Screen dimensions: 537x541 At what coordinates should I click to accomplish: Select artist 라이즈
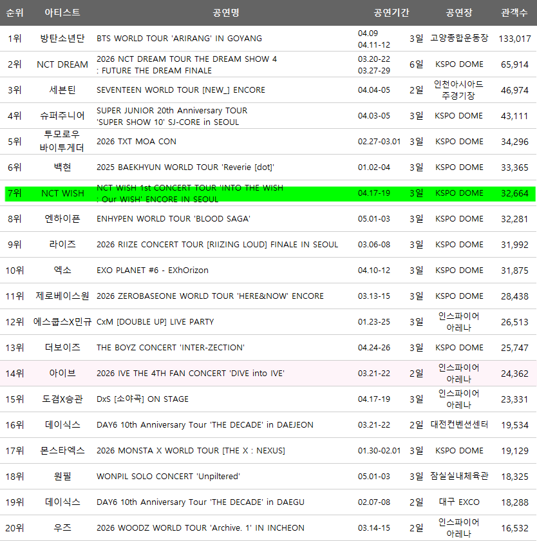tap(62, 245)
